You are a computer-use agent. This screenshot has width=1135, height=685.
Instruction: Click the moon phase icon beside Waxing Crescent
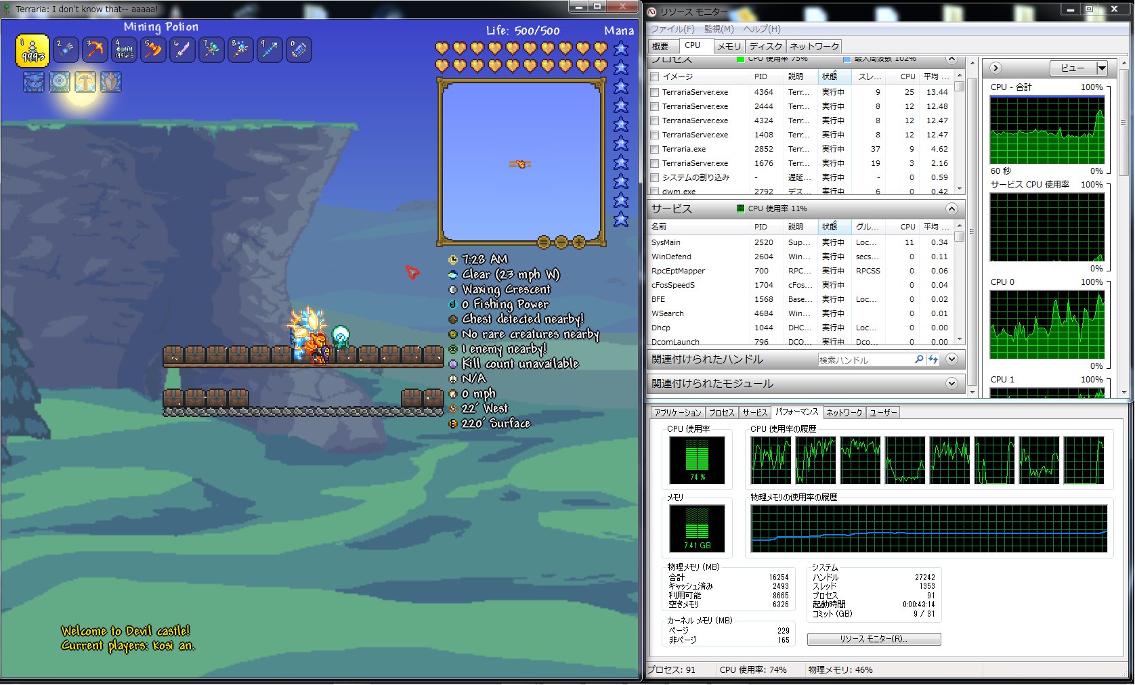click(x=453, y=289)
